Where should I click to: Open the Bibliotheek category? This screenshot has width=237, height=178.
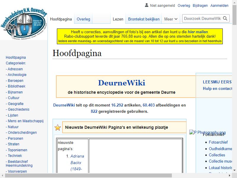click(x=17, y=86)
